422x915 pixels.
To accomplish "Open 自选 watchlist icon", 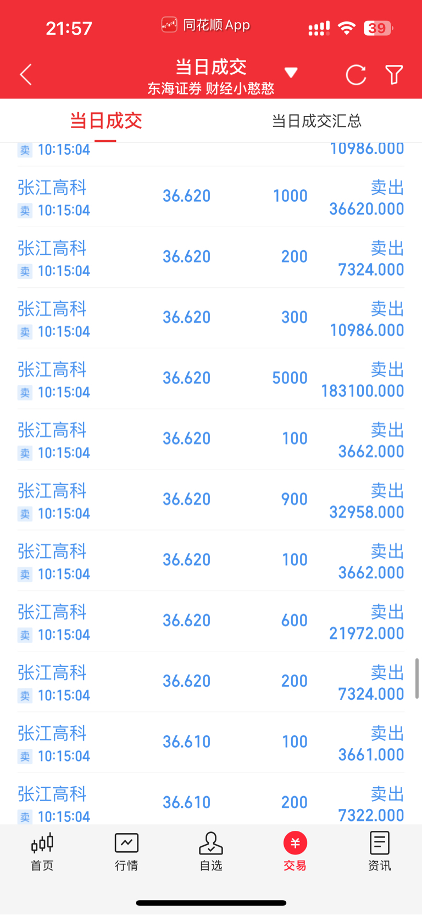I will [x=211, y=843].
